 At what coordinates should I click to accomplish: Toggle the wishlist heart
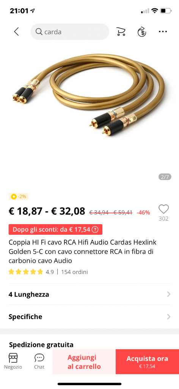[x=163, y=209]
